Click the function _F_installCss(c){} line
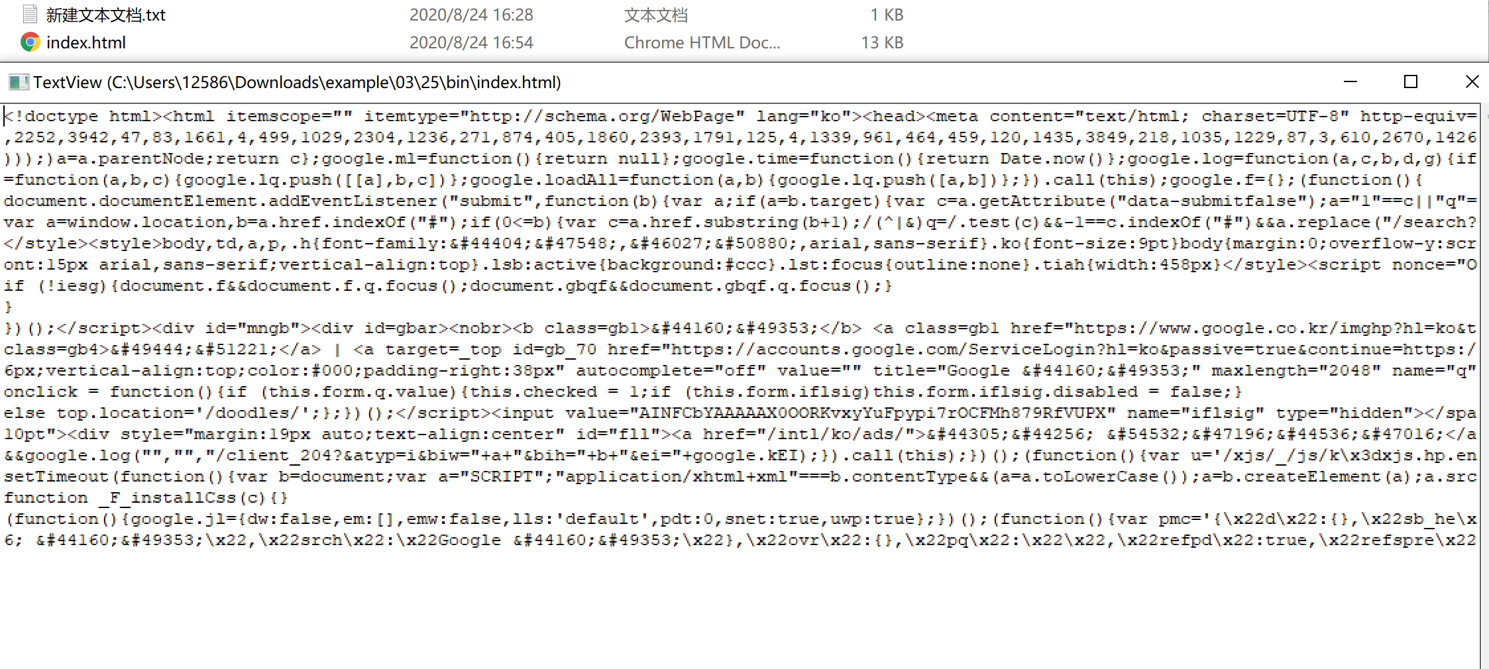 click(x=146, y=498)
